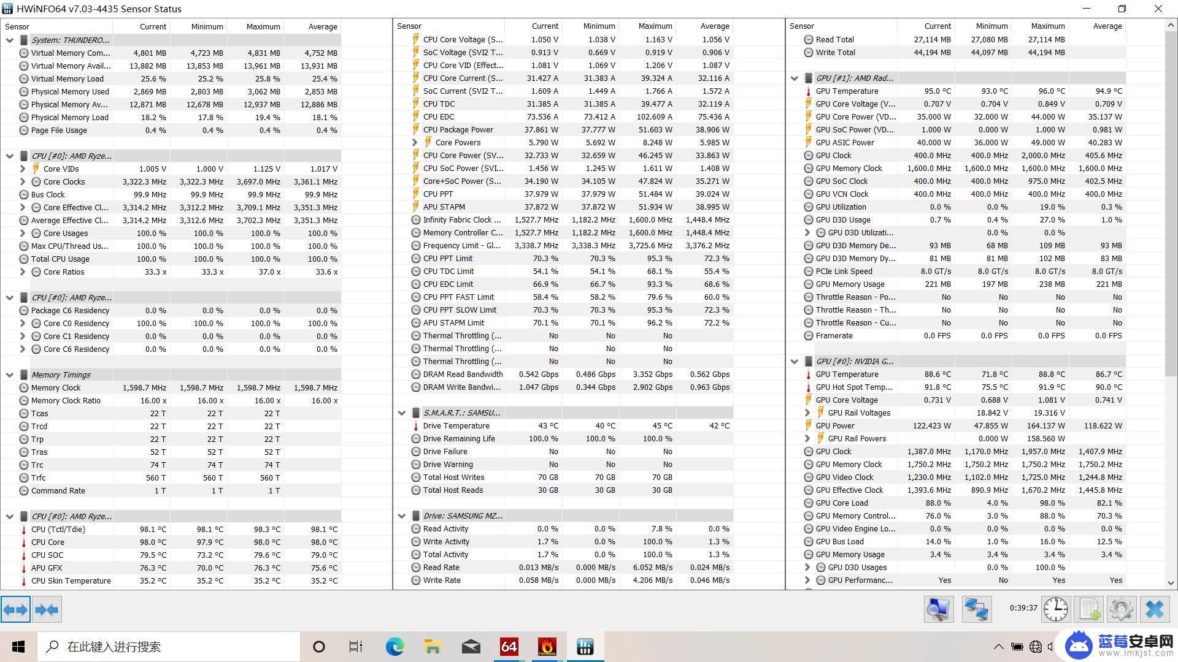Click the Drive Temperature thermometer icon
The height and width of the screenshot is (662, 1178).
[x=415, y=426]
